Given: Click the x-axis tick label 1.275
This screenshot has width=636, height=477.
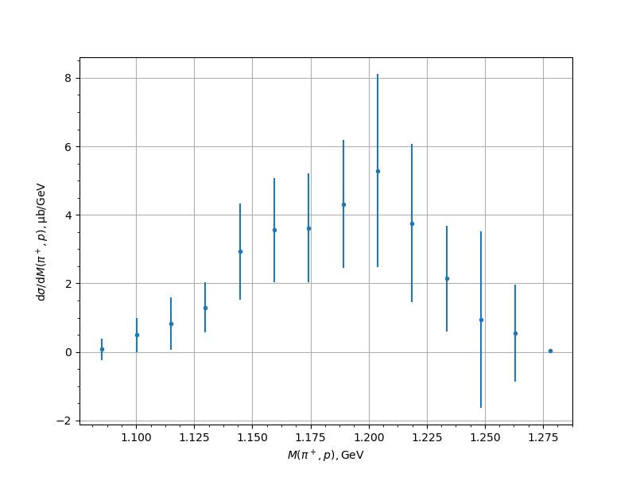Looking at the screenshot, I should click(x=543, y=438).
